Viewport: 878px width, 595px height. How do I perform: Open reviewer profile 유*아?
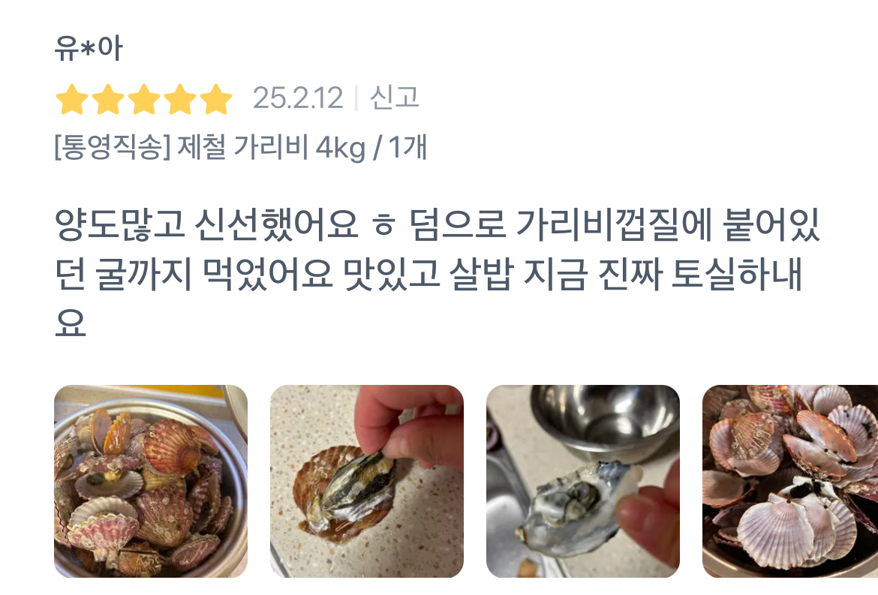click(89, 48)
